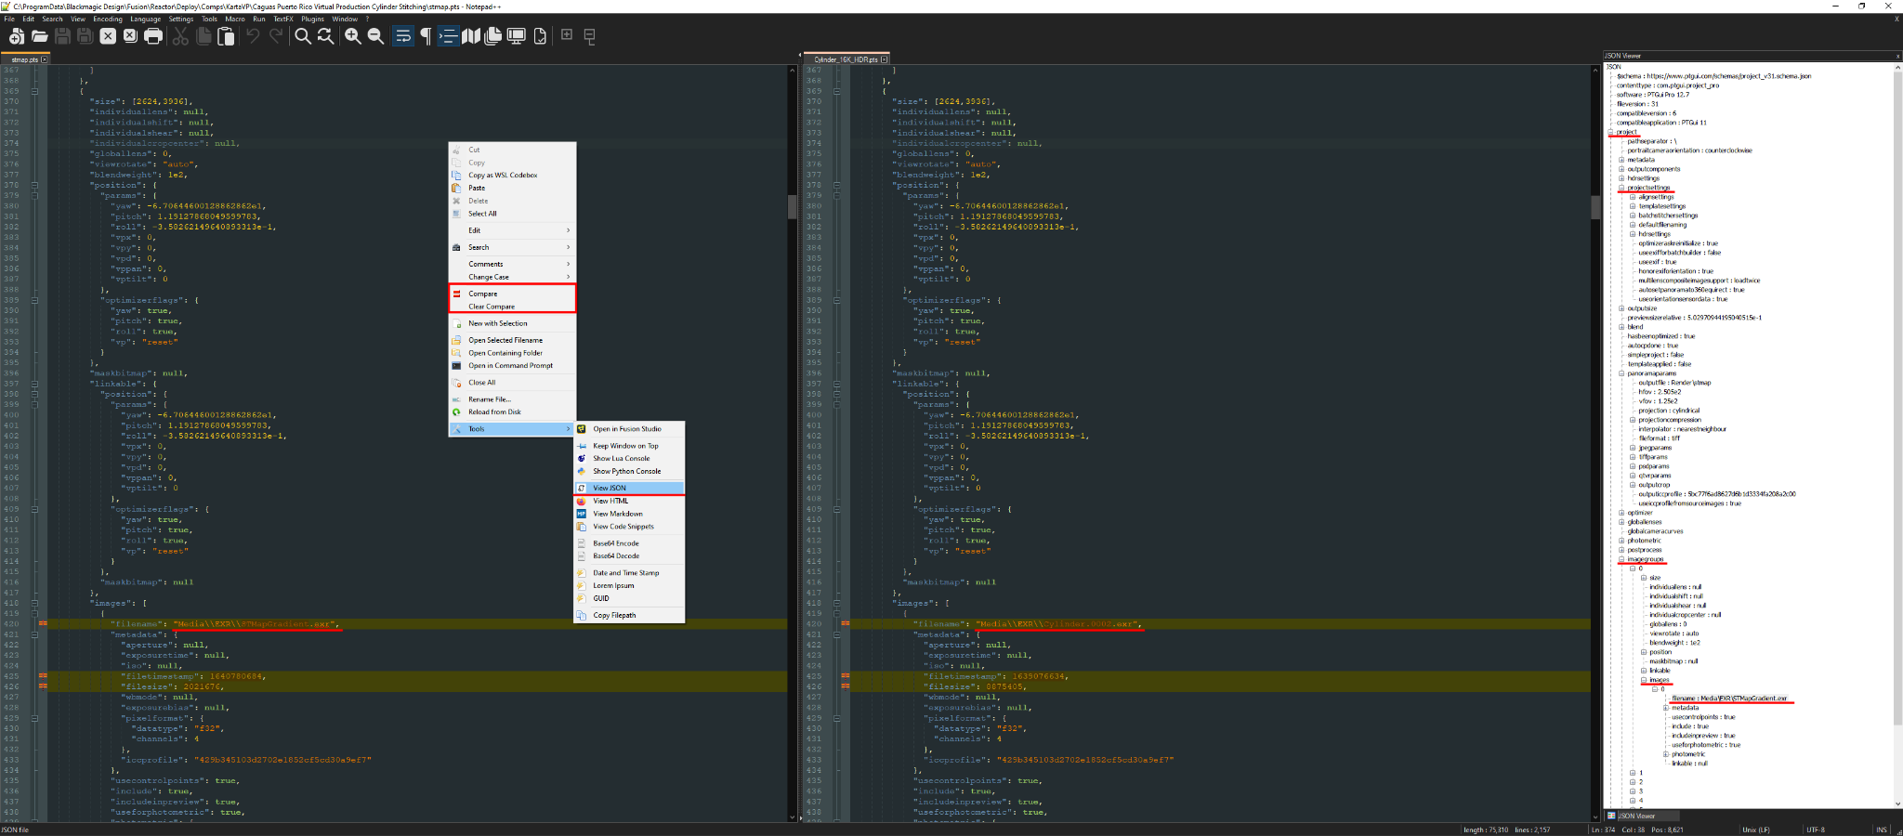This screenshot has height=836, width=1903.
Task: Click the plus-box toolbar icon near the toolbar end
Action: [x=567, y=35]
